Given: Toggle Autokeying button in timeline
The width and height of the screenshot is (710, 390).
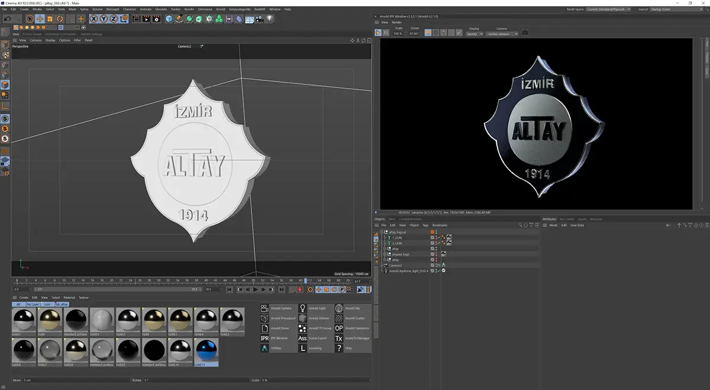Looking at the screenshot, I should (300, 290).
